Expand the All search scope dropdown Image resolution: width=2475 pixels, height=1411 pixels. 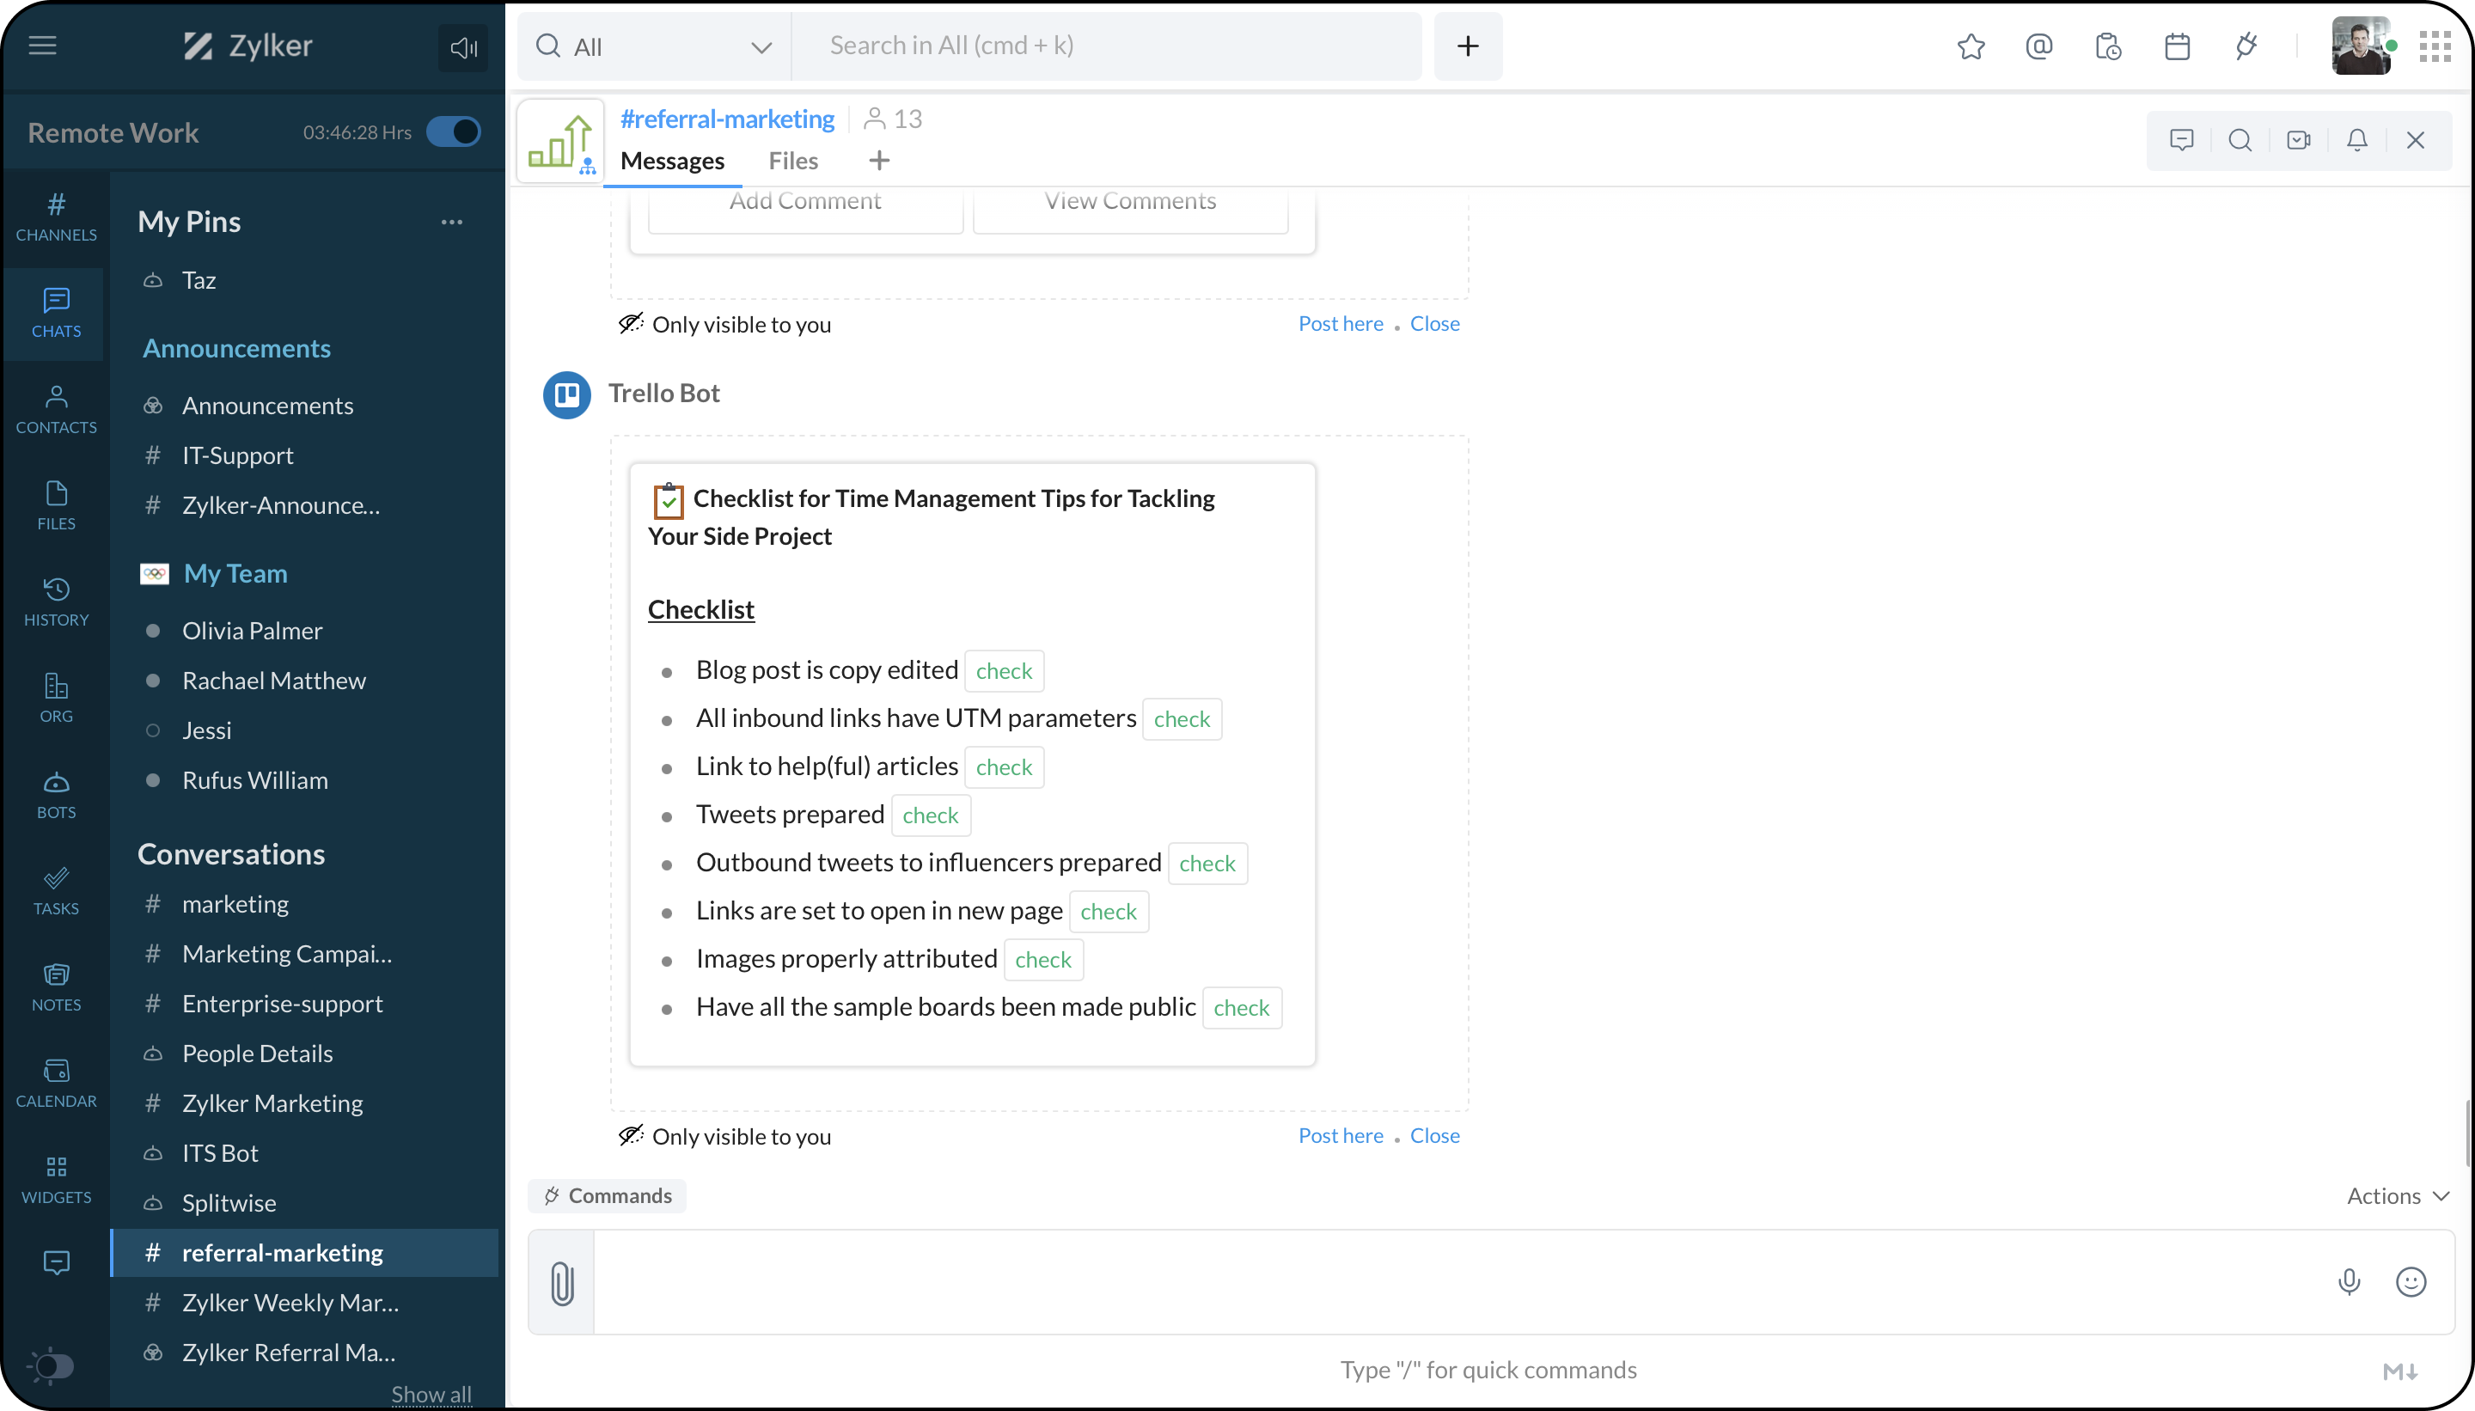click(655, 46)
